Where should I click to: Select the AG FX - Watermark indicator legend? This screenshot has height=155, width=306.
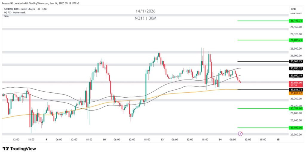14,12
